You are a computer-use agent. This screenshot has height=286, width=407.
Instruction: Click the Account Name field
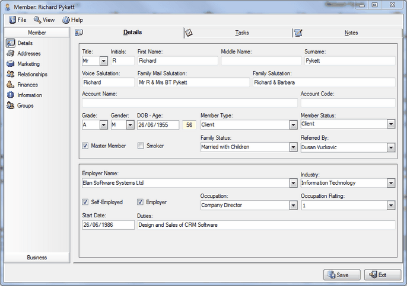point(190,103)
